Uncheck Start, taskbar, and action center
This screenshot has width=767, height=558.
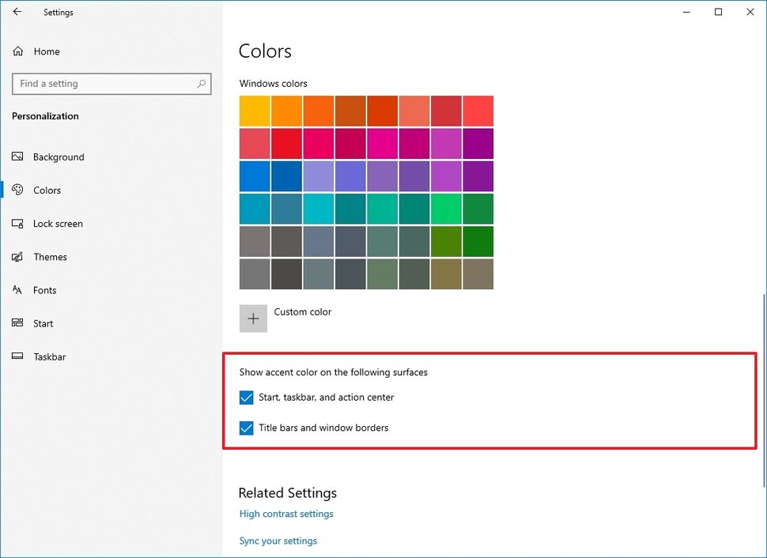246,398
